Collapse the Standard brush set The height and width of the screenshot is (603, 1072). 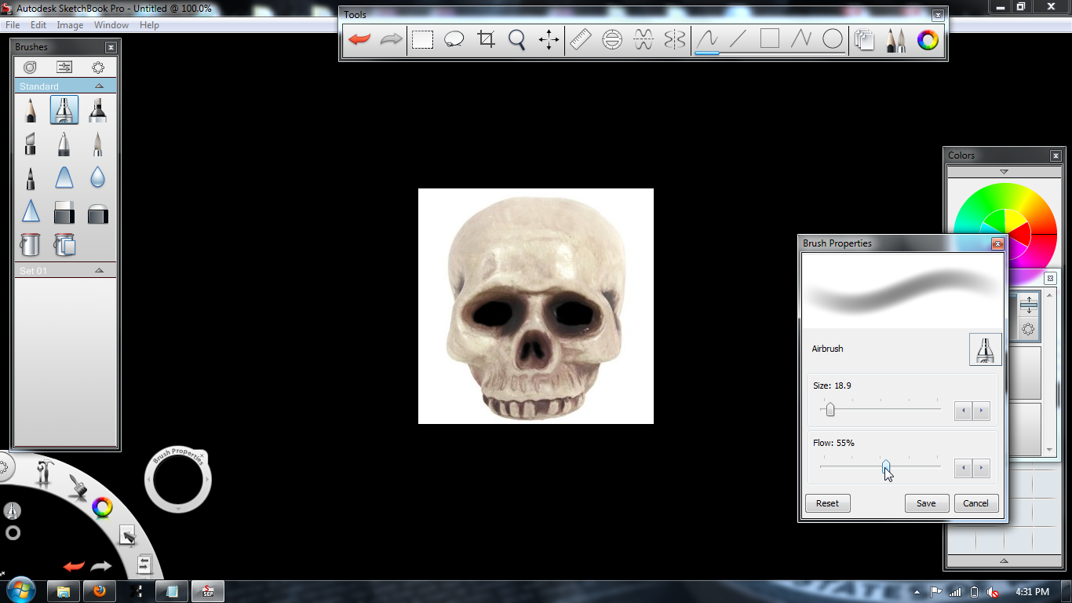coord(99,86)
